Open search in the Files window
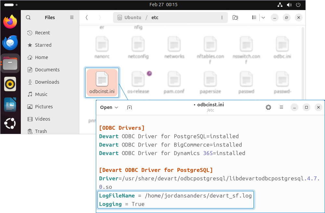The height and width of the screenshot is (213, 325). [28, 18]
